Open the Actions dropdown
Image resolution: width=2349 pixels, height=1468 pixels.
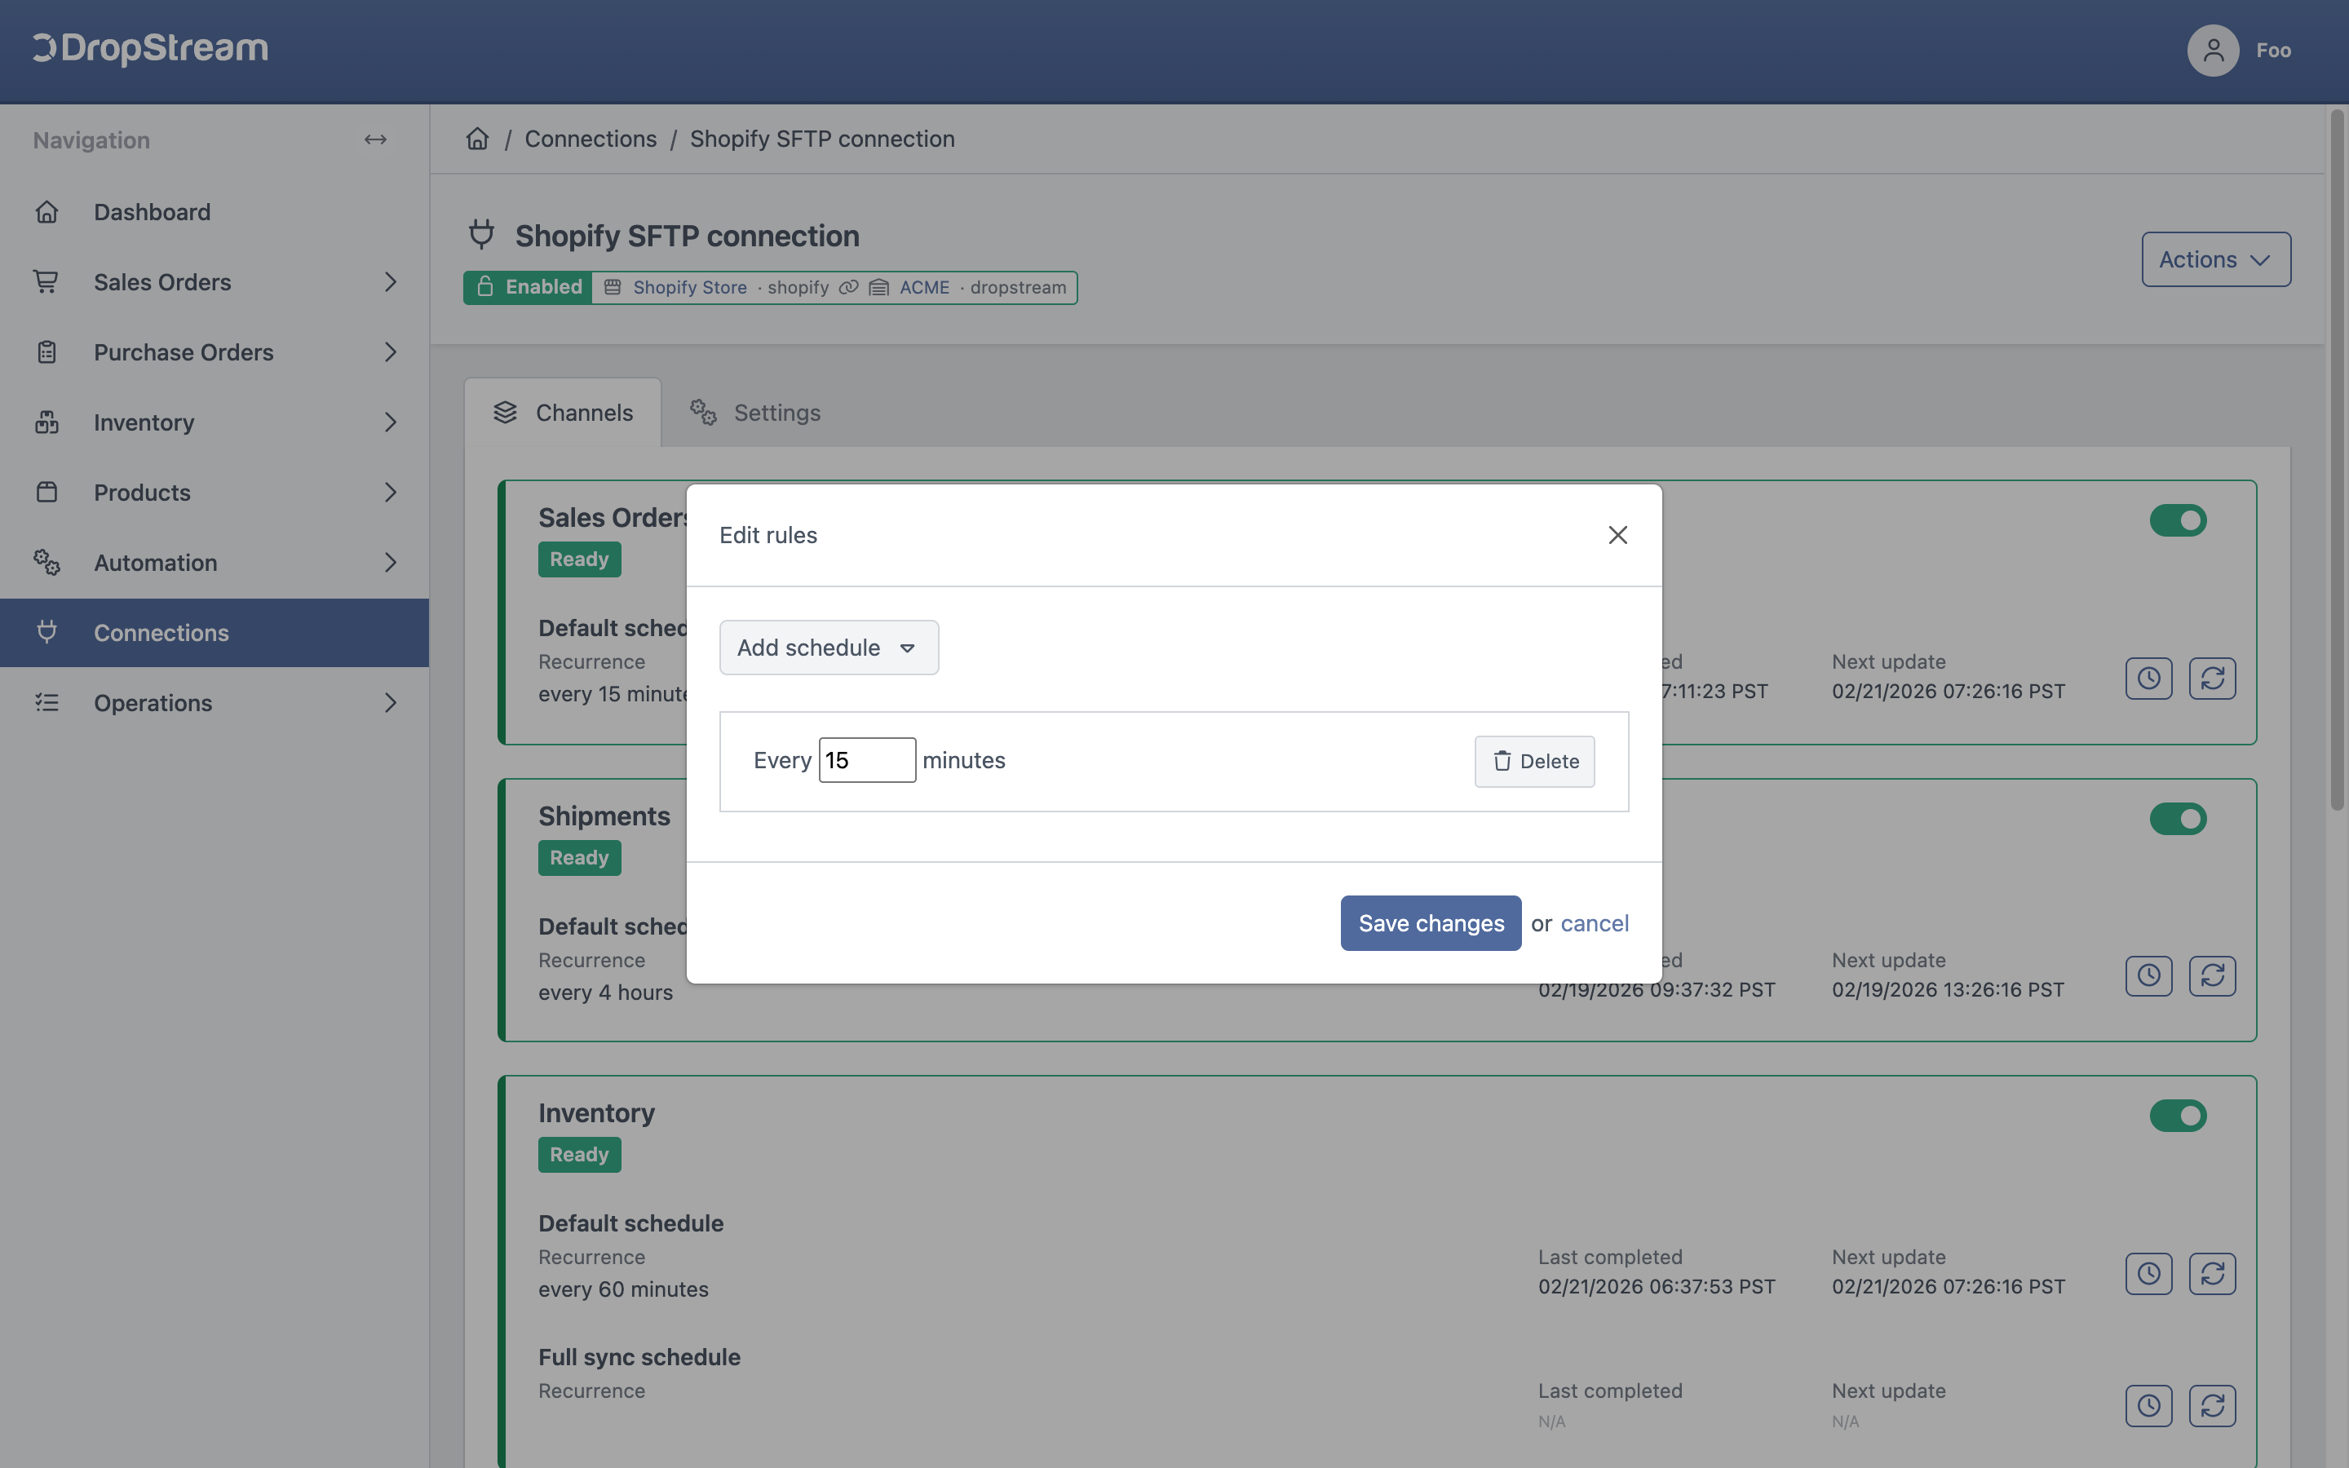pos(2216,259)
